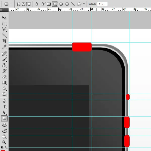The width and height of the screenshot is (151, 151).
Task: Select the Hand tool
Action: (4, 137)
